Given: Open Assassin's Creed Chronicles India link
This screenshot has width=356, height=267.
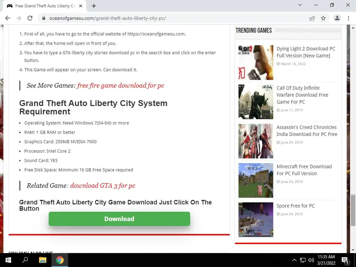Looking at the screenshot, I should pos(307,131).
